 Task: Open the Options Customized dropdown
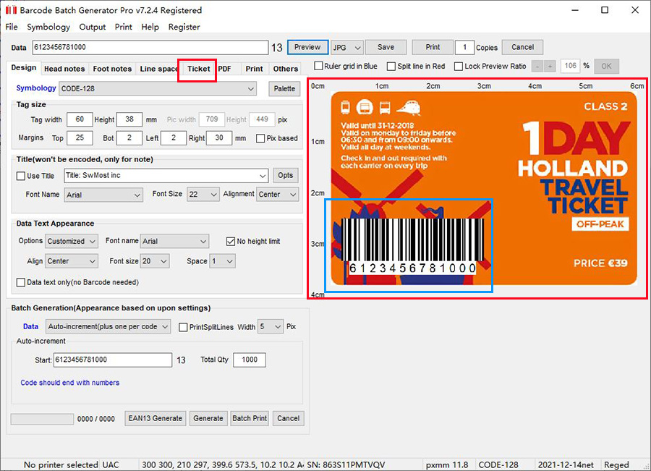coord(72,242)
